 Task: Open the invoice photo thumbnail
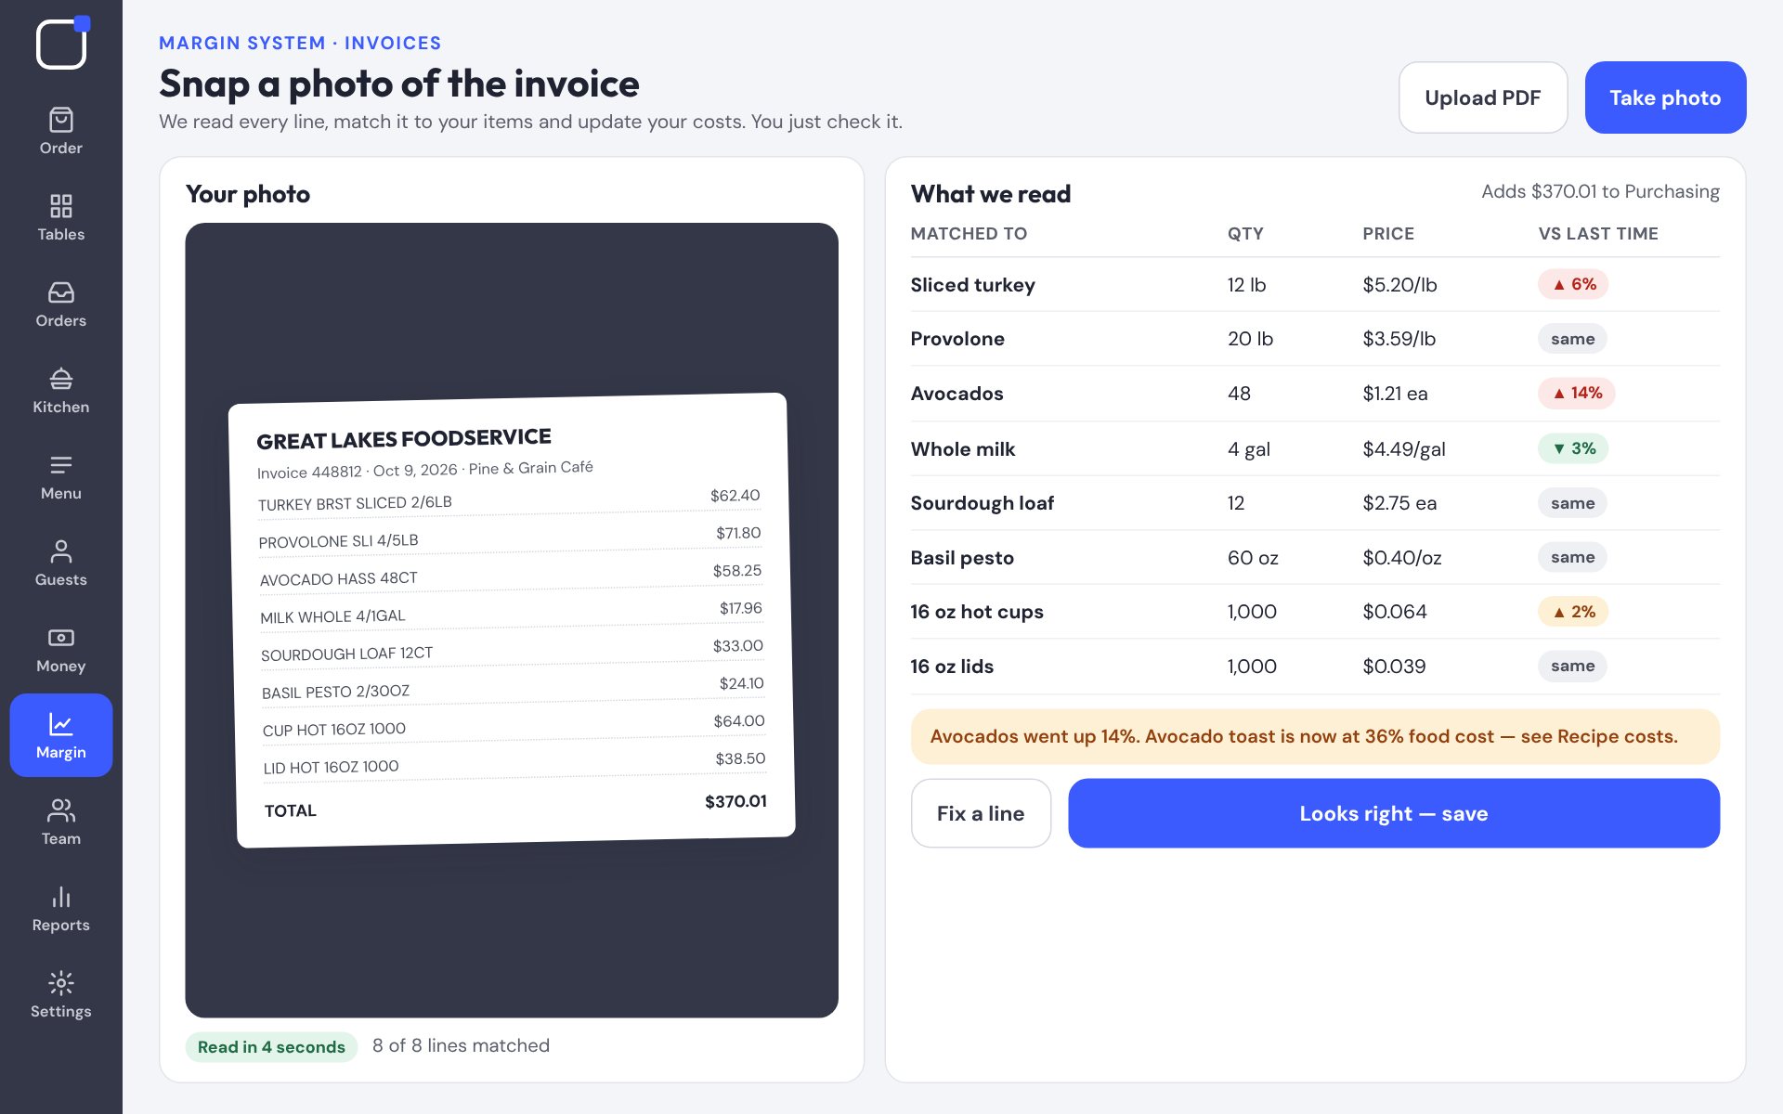(512, 620)
